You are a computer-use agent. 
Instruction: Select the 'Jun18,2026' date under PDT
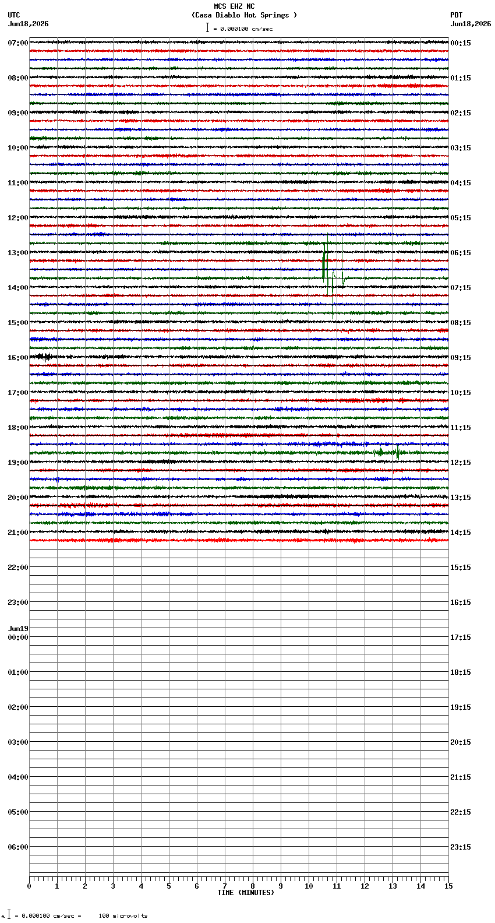tap(471, 24)
